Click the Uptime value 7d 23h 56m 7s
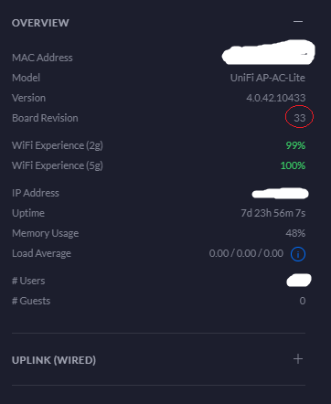 coord(273,213)
